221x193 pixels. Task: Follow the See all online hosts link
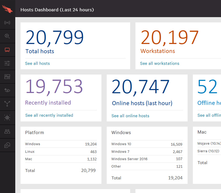coord(130,116)
